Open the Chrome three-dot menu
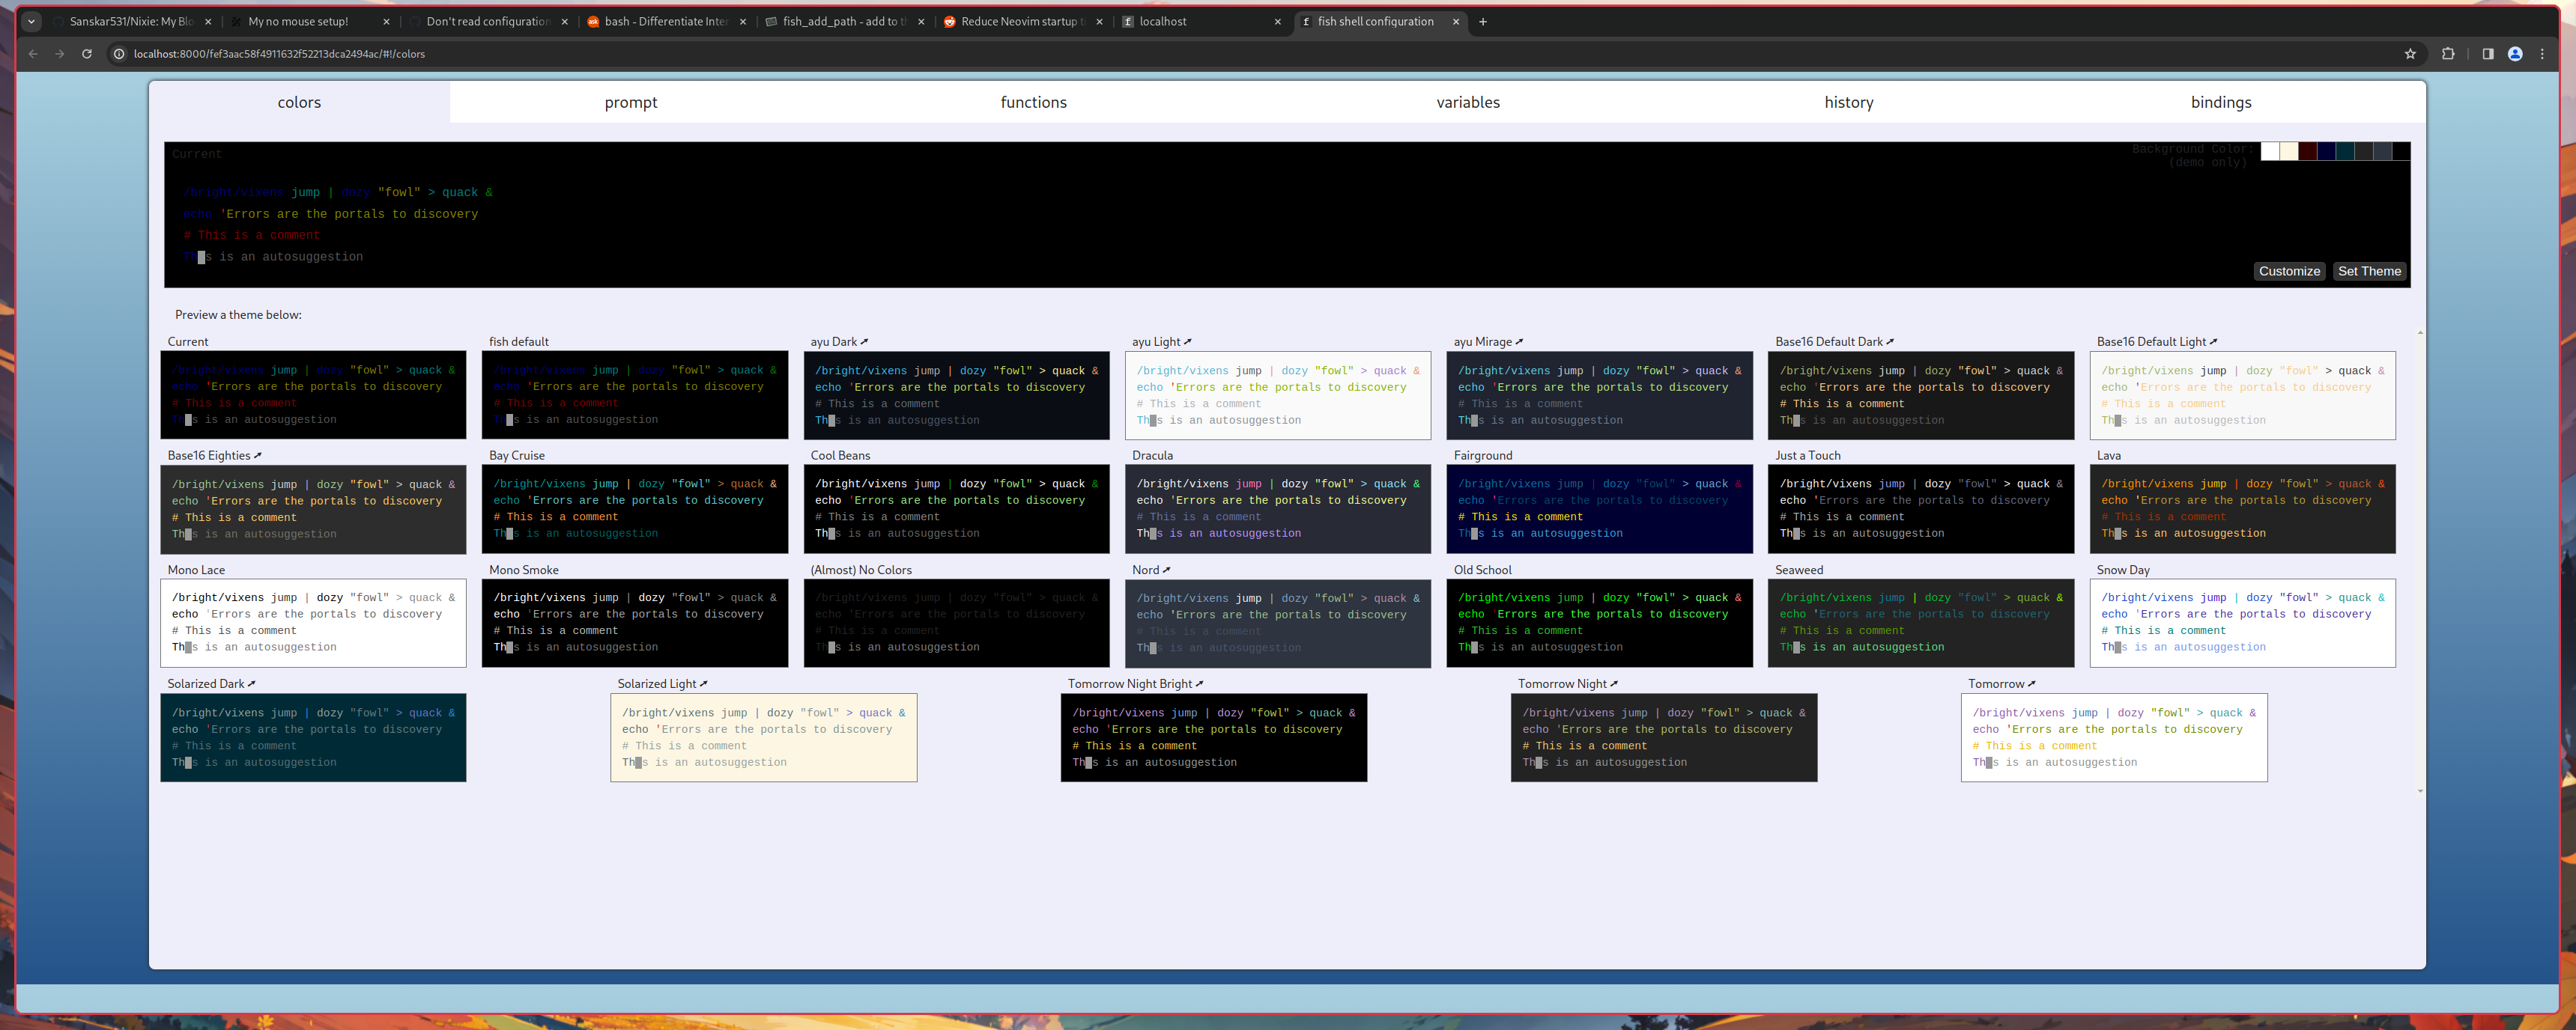 click(2544, 54)
